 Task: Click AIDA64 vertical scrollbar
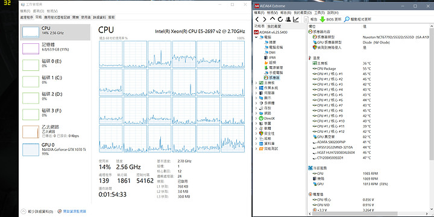click(432, 94)
